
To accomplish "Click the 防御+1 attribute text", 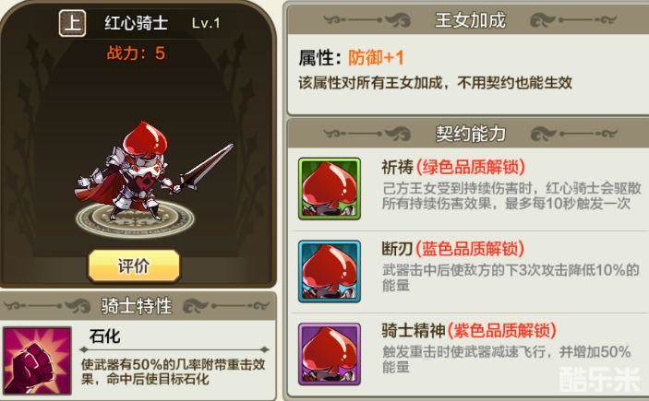I will [376, 57].
